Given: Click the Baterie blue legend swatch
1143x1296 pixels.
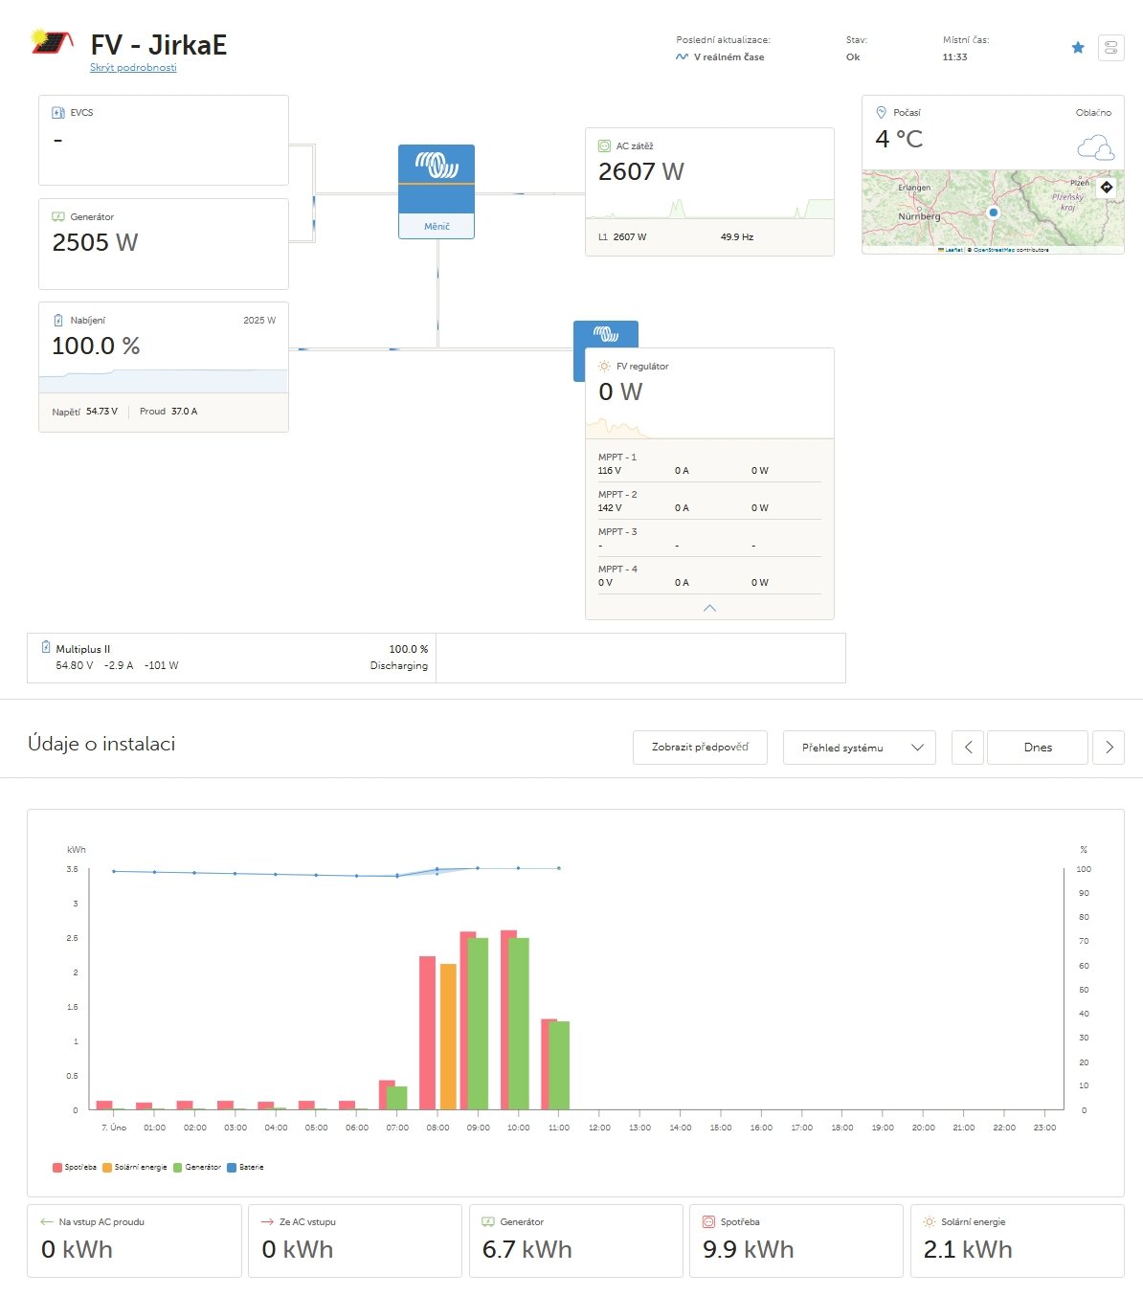Looking at the screenshot, I should (232, 1168).
